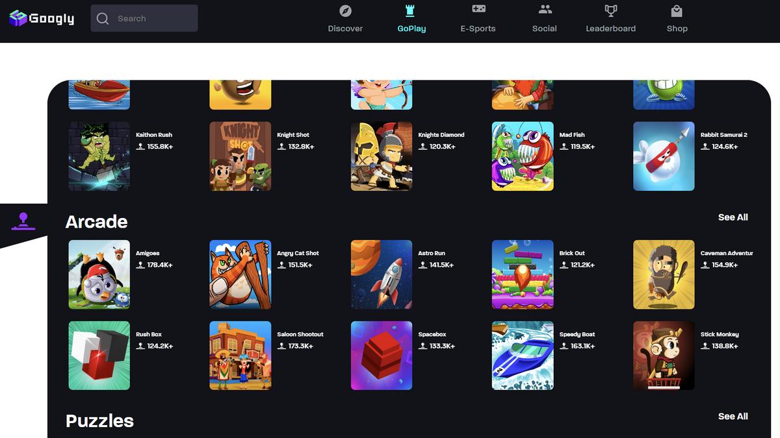
Task: Select the GoPlay chess rook icon
Action: click(411, 10)
